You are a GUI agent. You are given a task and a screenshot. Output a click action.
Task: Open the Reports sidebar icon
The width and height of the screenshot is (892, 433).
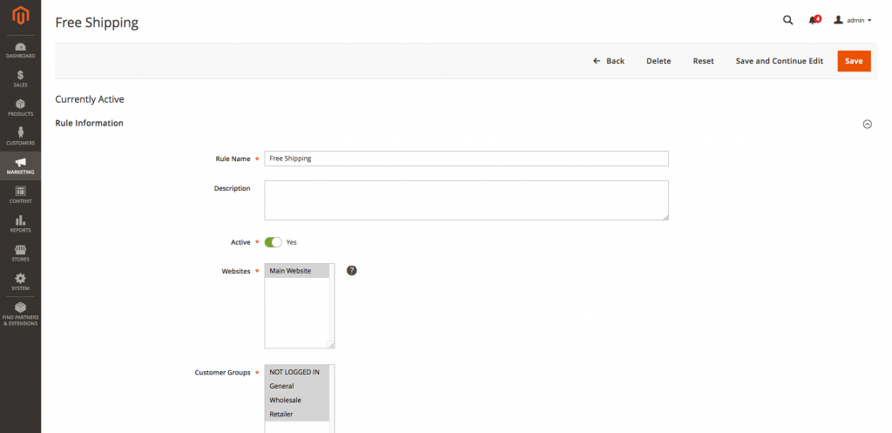pos(20,224)
